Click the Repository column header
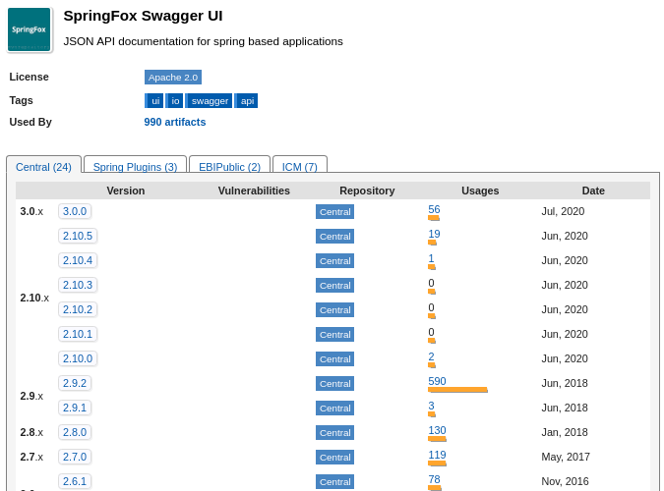This screenshot has width=664, height=491. point(367,191)
